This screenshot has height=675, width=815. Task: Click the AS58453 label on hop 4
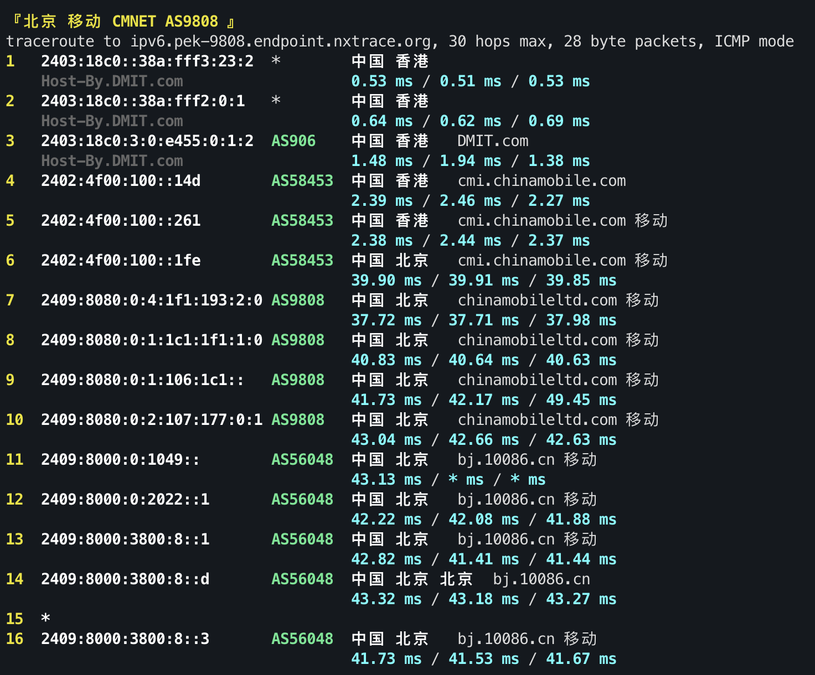pyautogui.click(x=302, y=180)
